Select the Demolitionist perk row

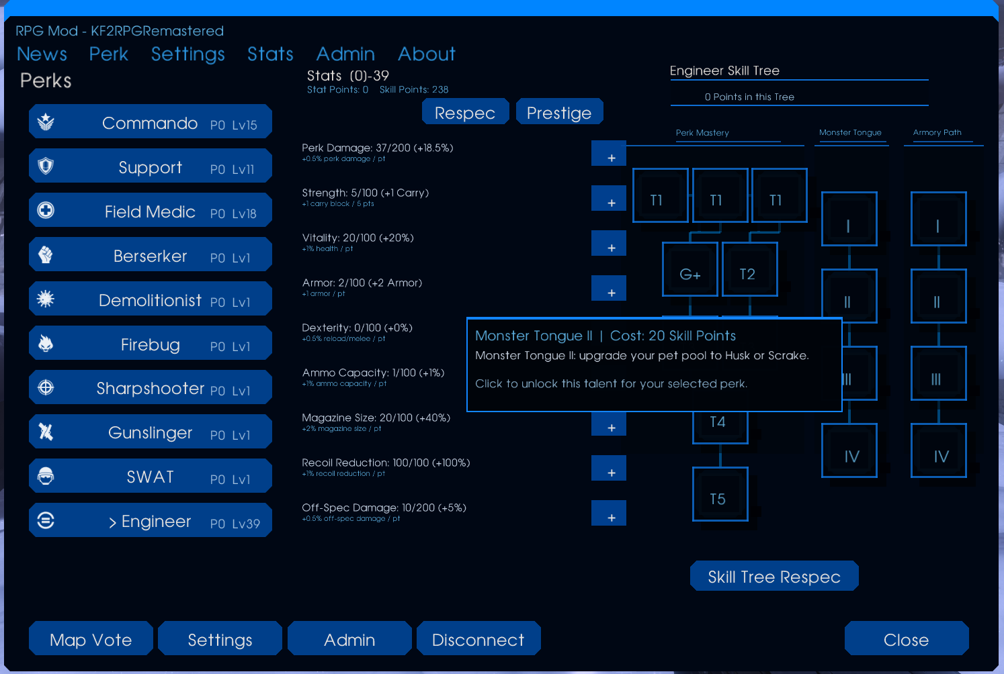[151, 299]
